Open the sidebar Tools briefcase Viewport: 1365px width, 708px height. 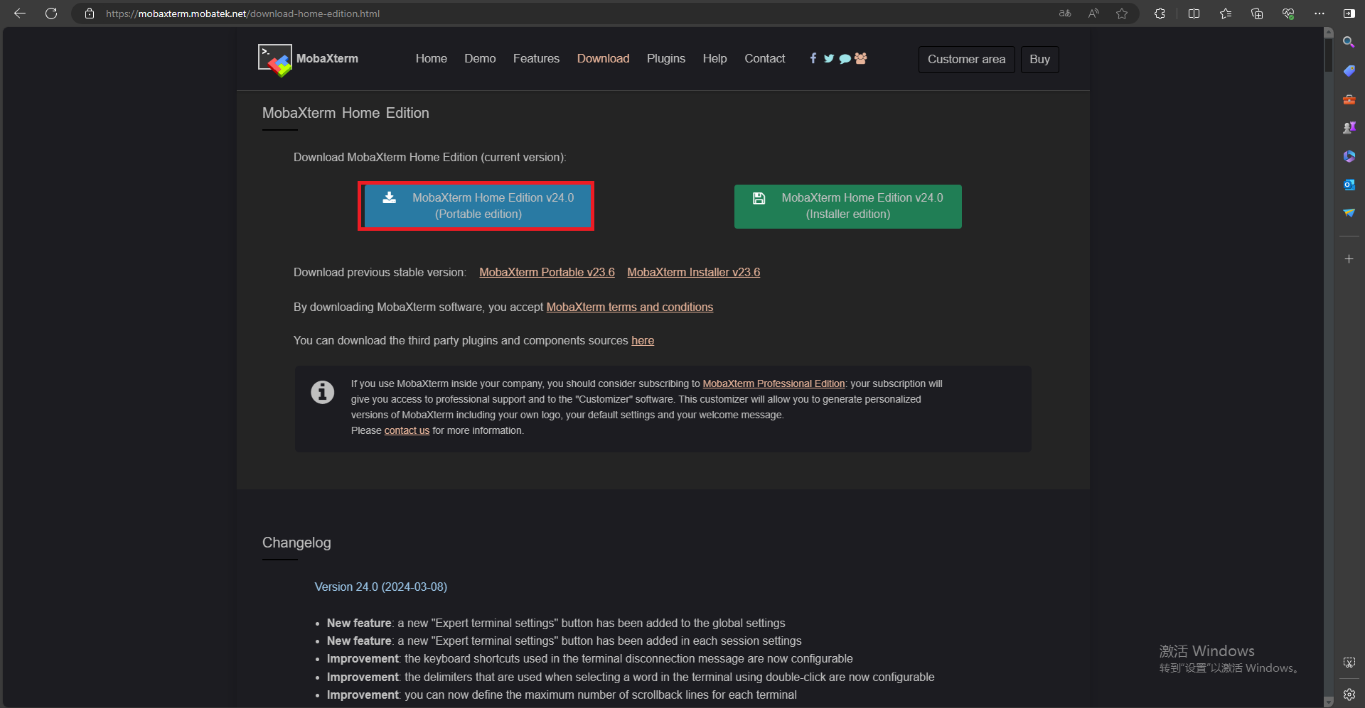pos(1349,99)
